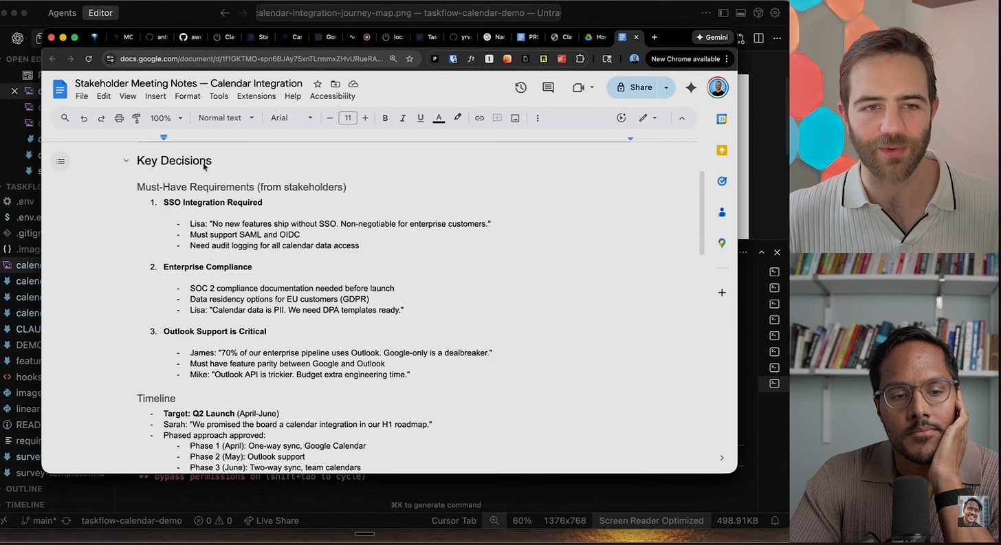The height and width of the screenshot is (545, 1001).
Task: Search the menus magnifier icon
Action: (65, 118)
